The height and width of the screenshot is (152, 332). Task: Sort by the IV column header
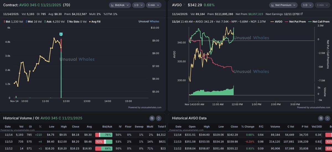coord(120,127)
